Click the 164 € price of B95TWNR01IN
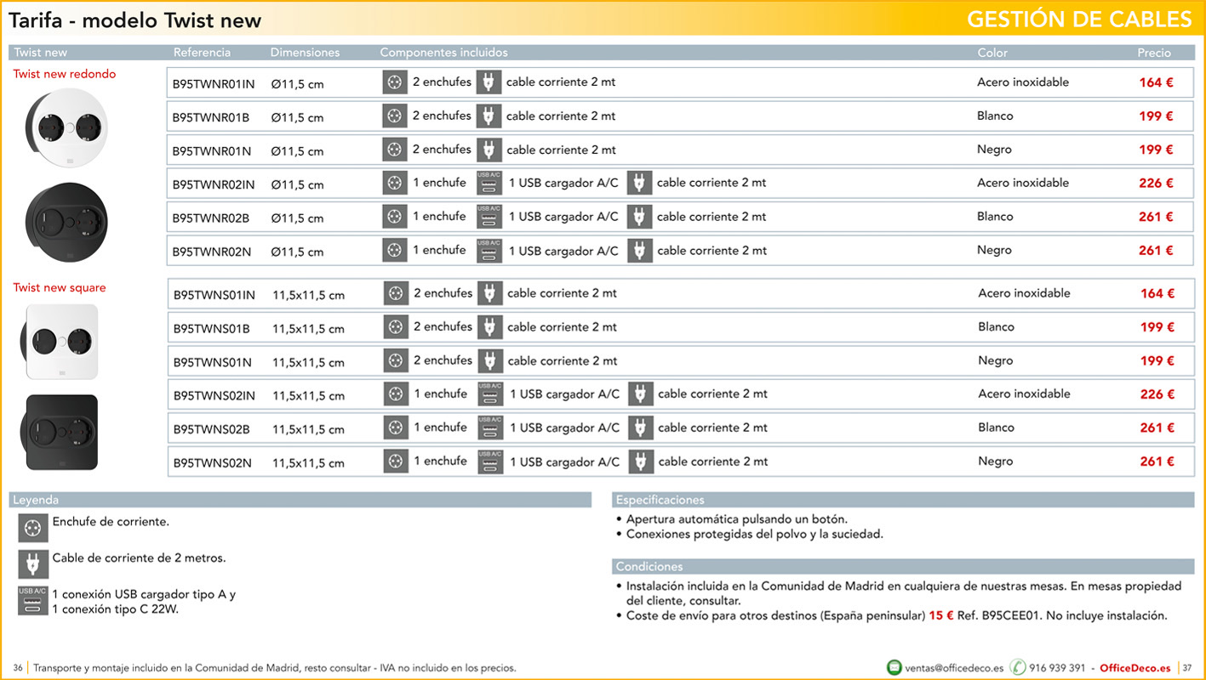 point(1157,82)
